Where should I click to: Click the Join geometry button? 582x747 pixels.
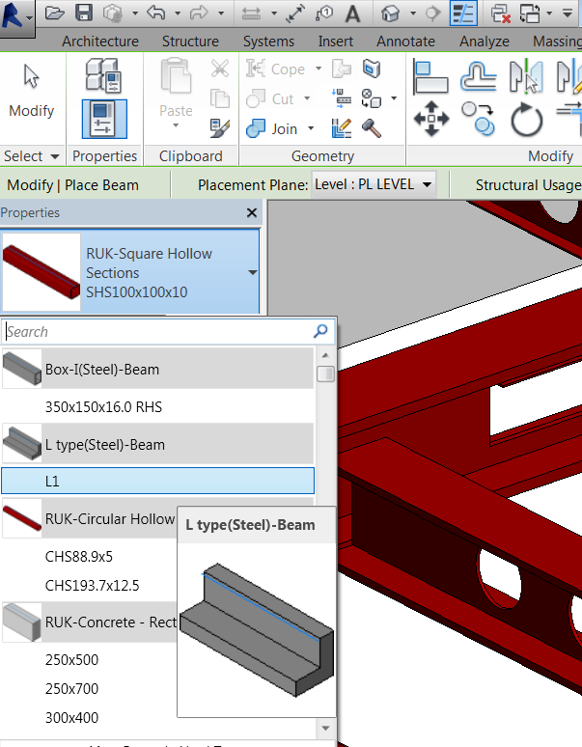pos(272,128)
